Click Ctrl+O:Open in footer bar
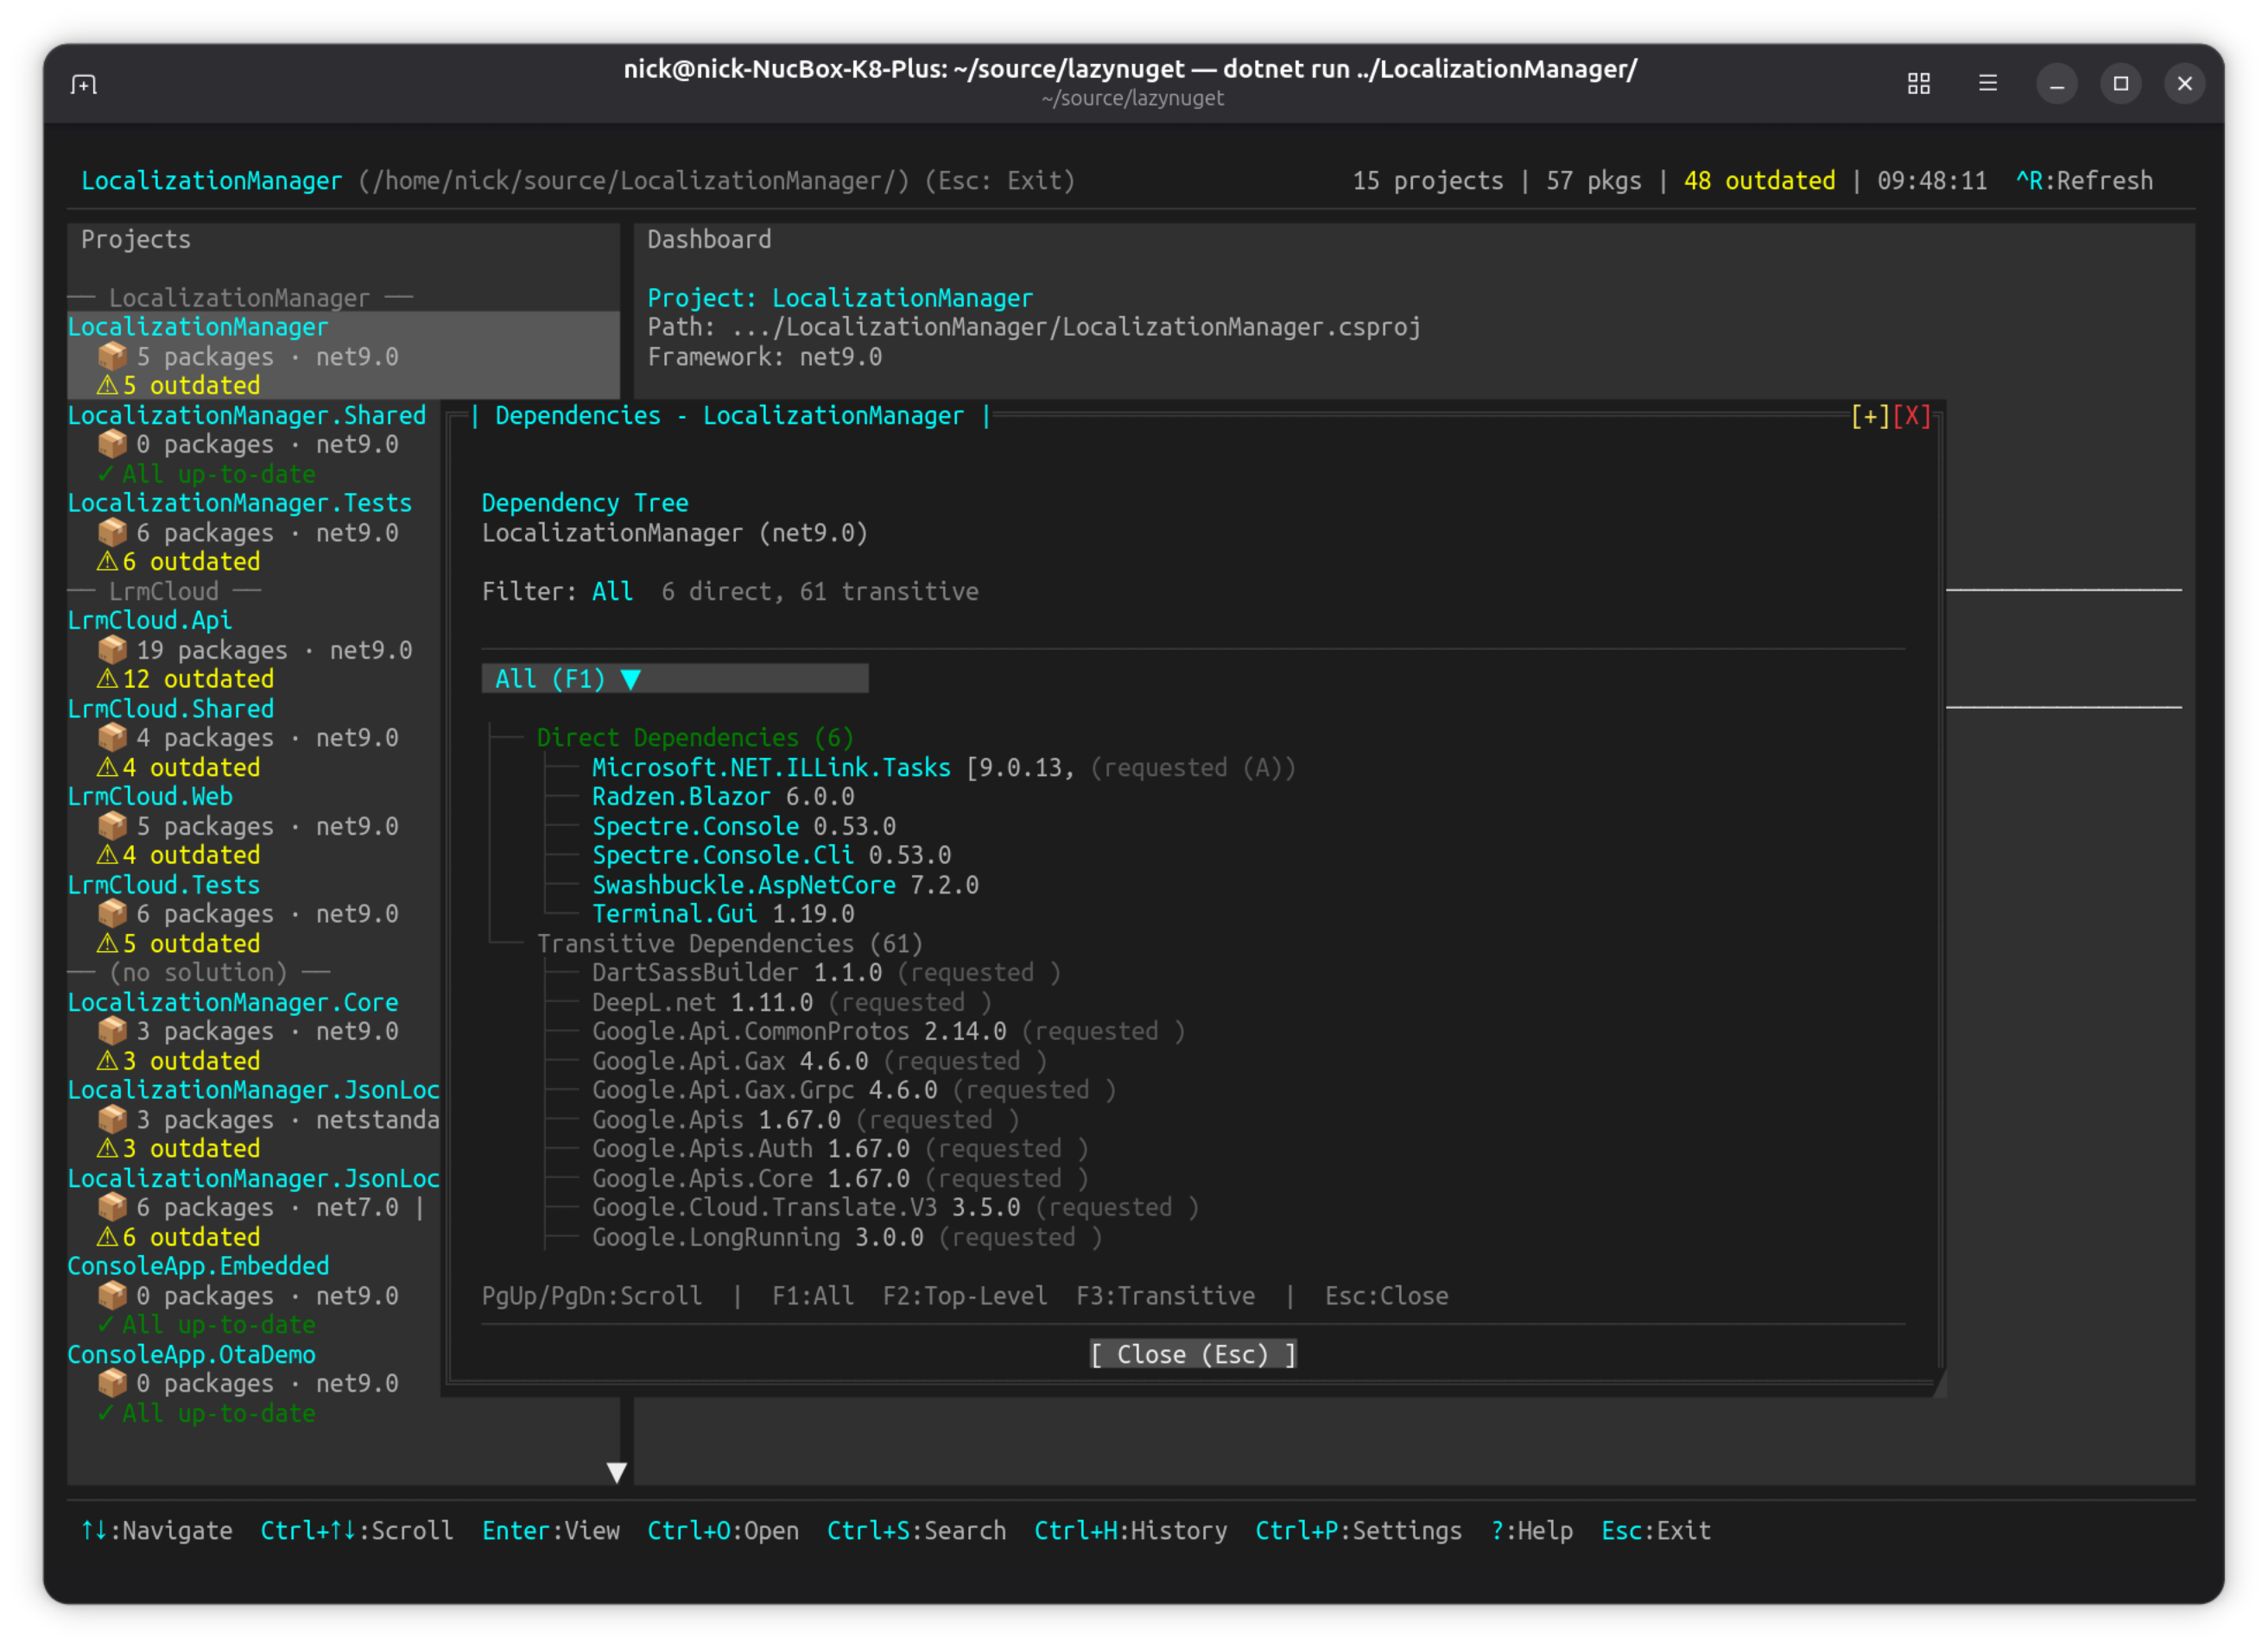The width and height of the screenshot is (2268, 1647). (722, 1531)
